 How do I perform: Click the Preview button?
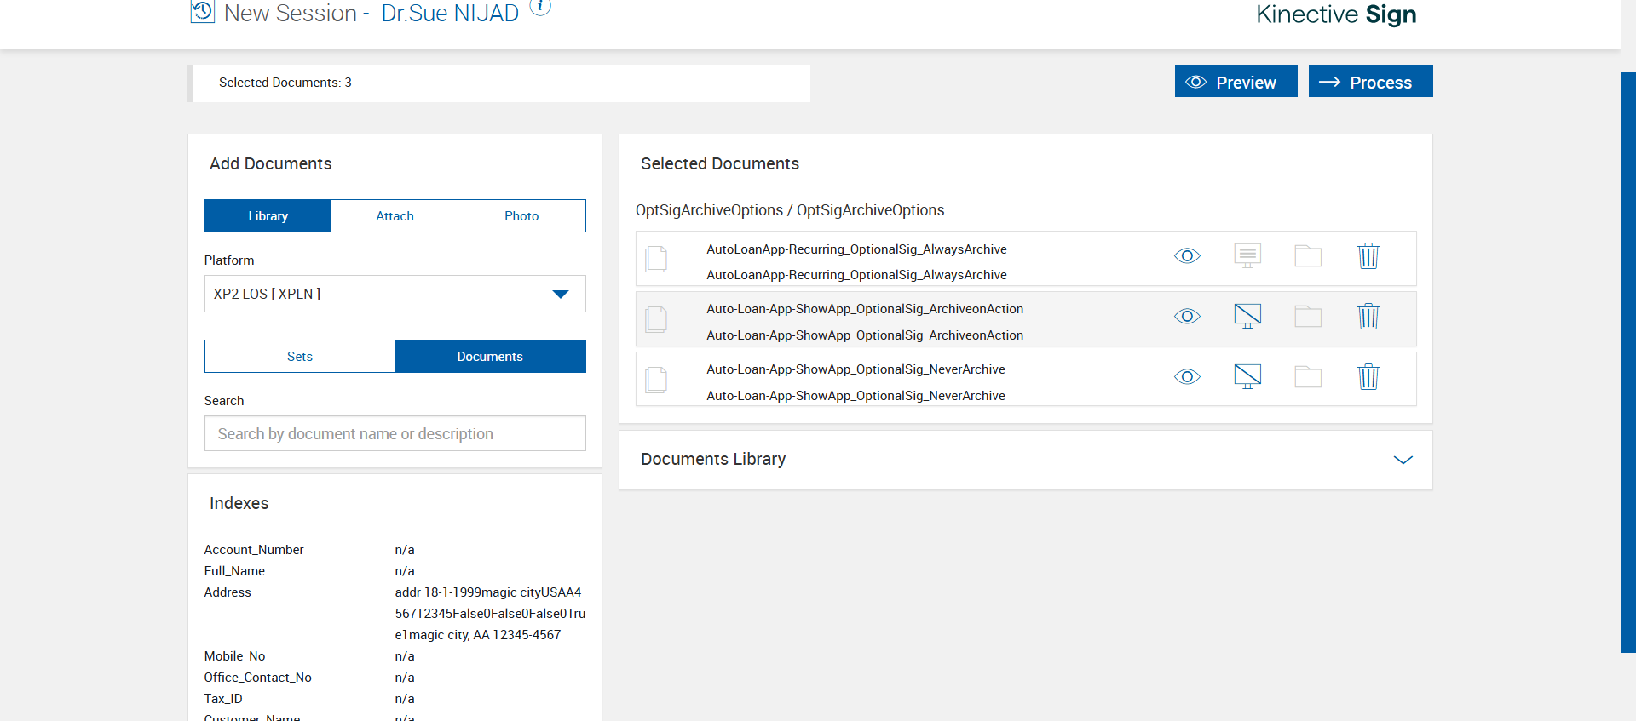pos(1236,82)
